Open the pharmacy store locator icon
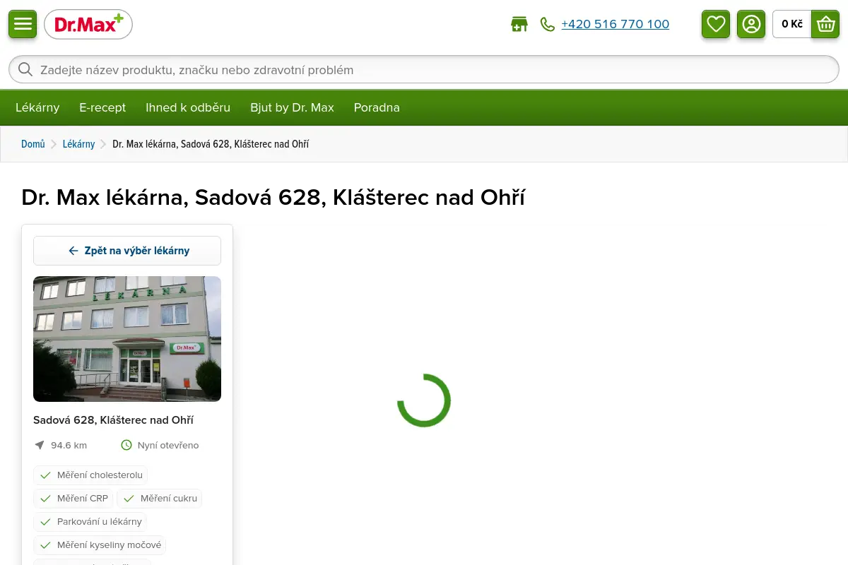Screen dimensions: 848x565 click(519, 25)
